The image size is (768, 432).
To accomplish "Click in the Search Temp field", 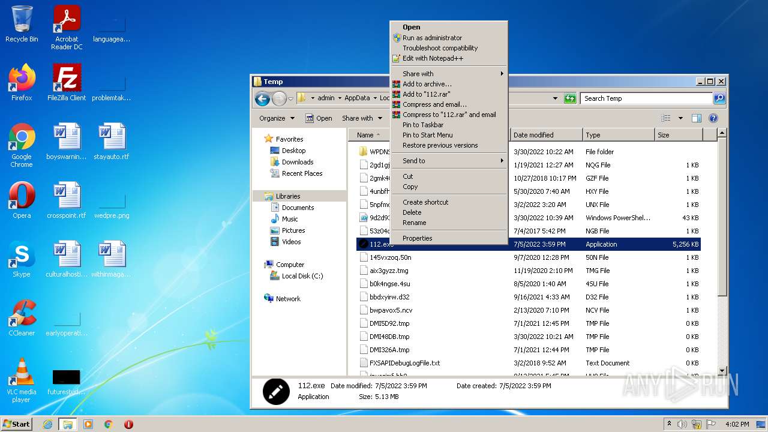I will point(646,98).
